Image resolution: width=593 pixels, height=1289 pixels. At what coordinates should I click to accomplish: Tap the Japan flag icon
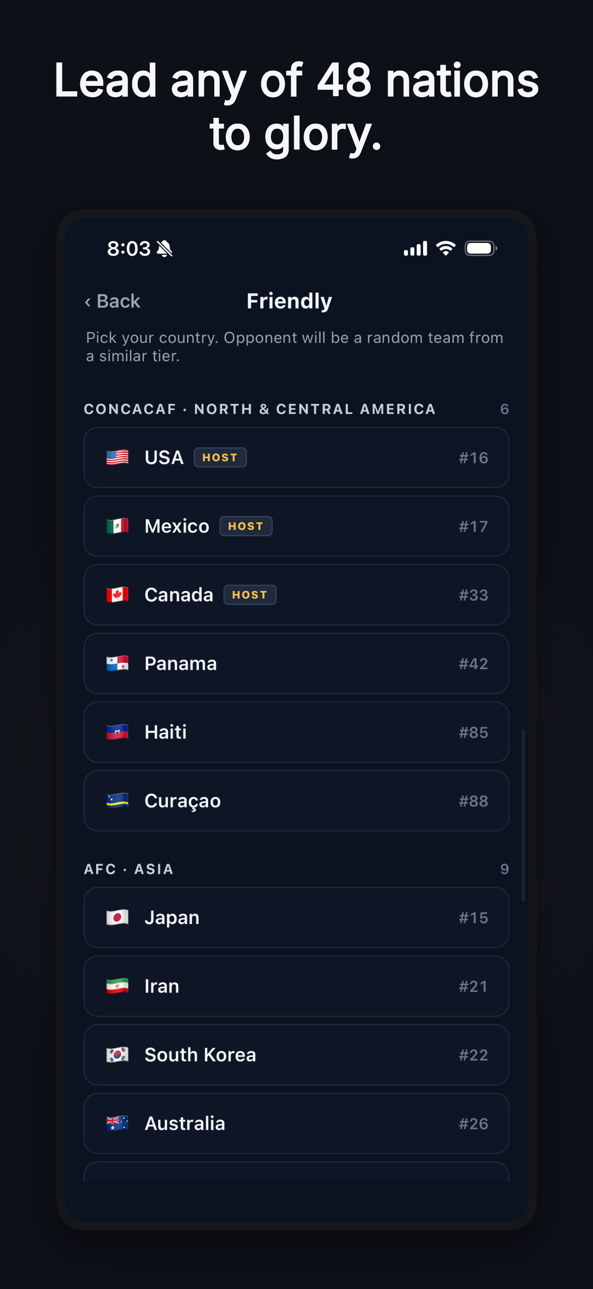(x=118, y=917)
